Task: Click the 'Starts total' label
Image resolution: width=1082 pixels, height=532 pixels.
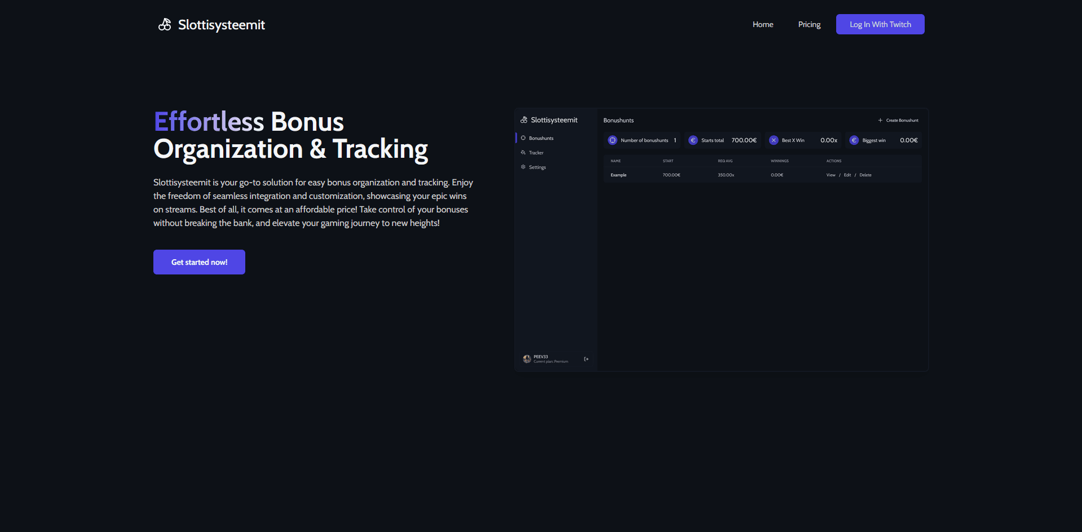Action: click(x=713, y=140)
